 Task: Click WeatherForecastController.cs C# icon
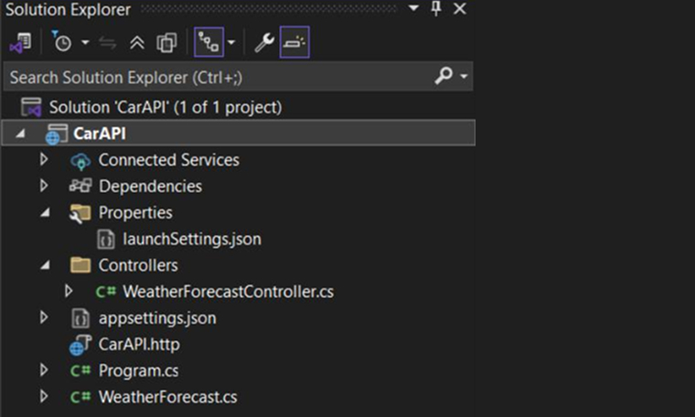tap(105, 291)
